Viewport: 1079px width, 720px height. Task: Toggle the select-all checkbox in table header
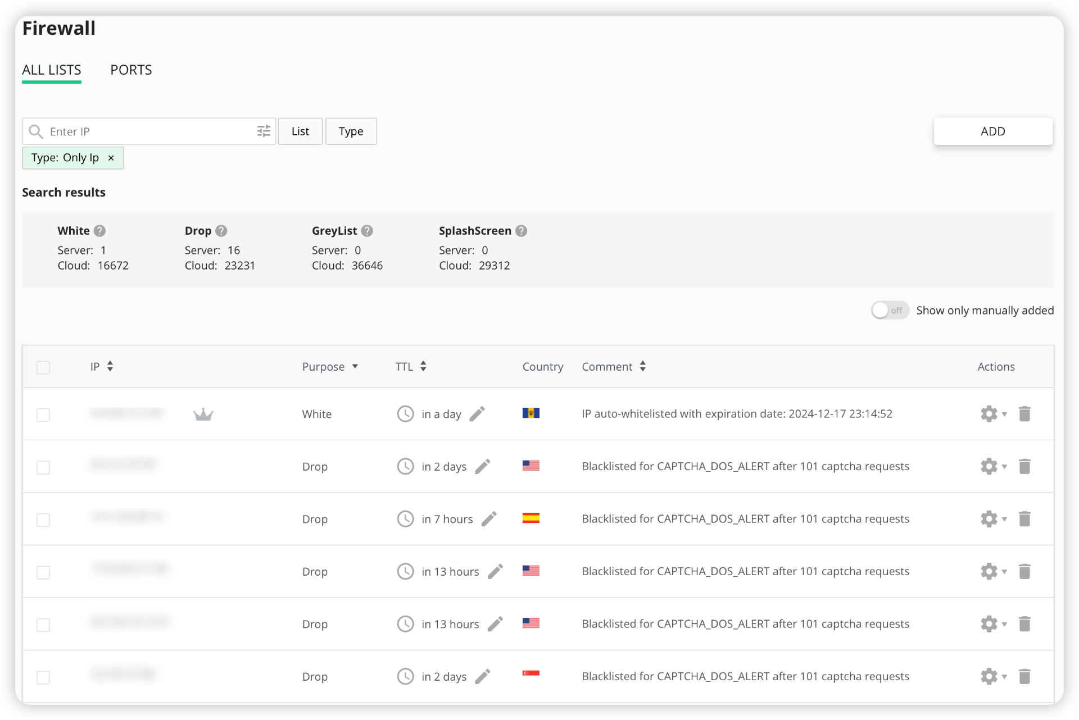[43, 367]
